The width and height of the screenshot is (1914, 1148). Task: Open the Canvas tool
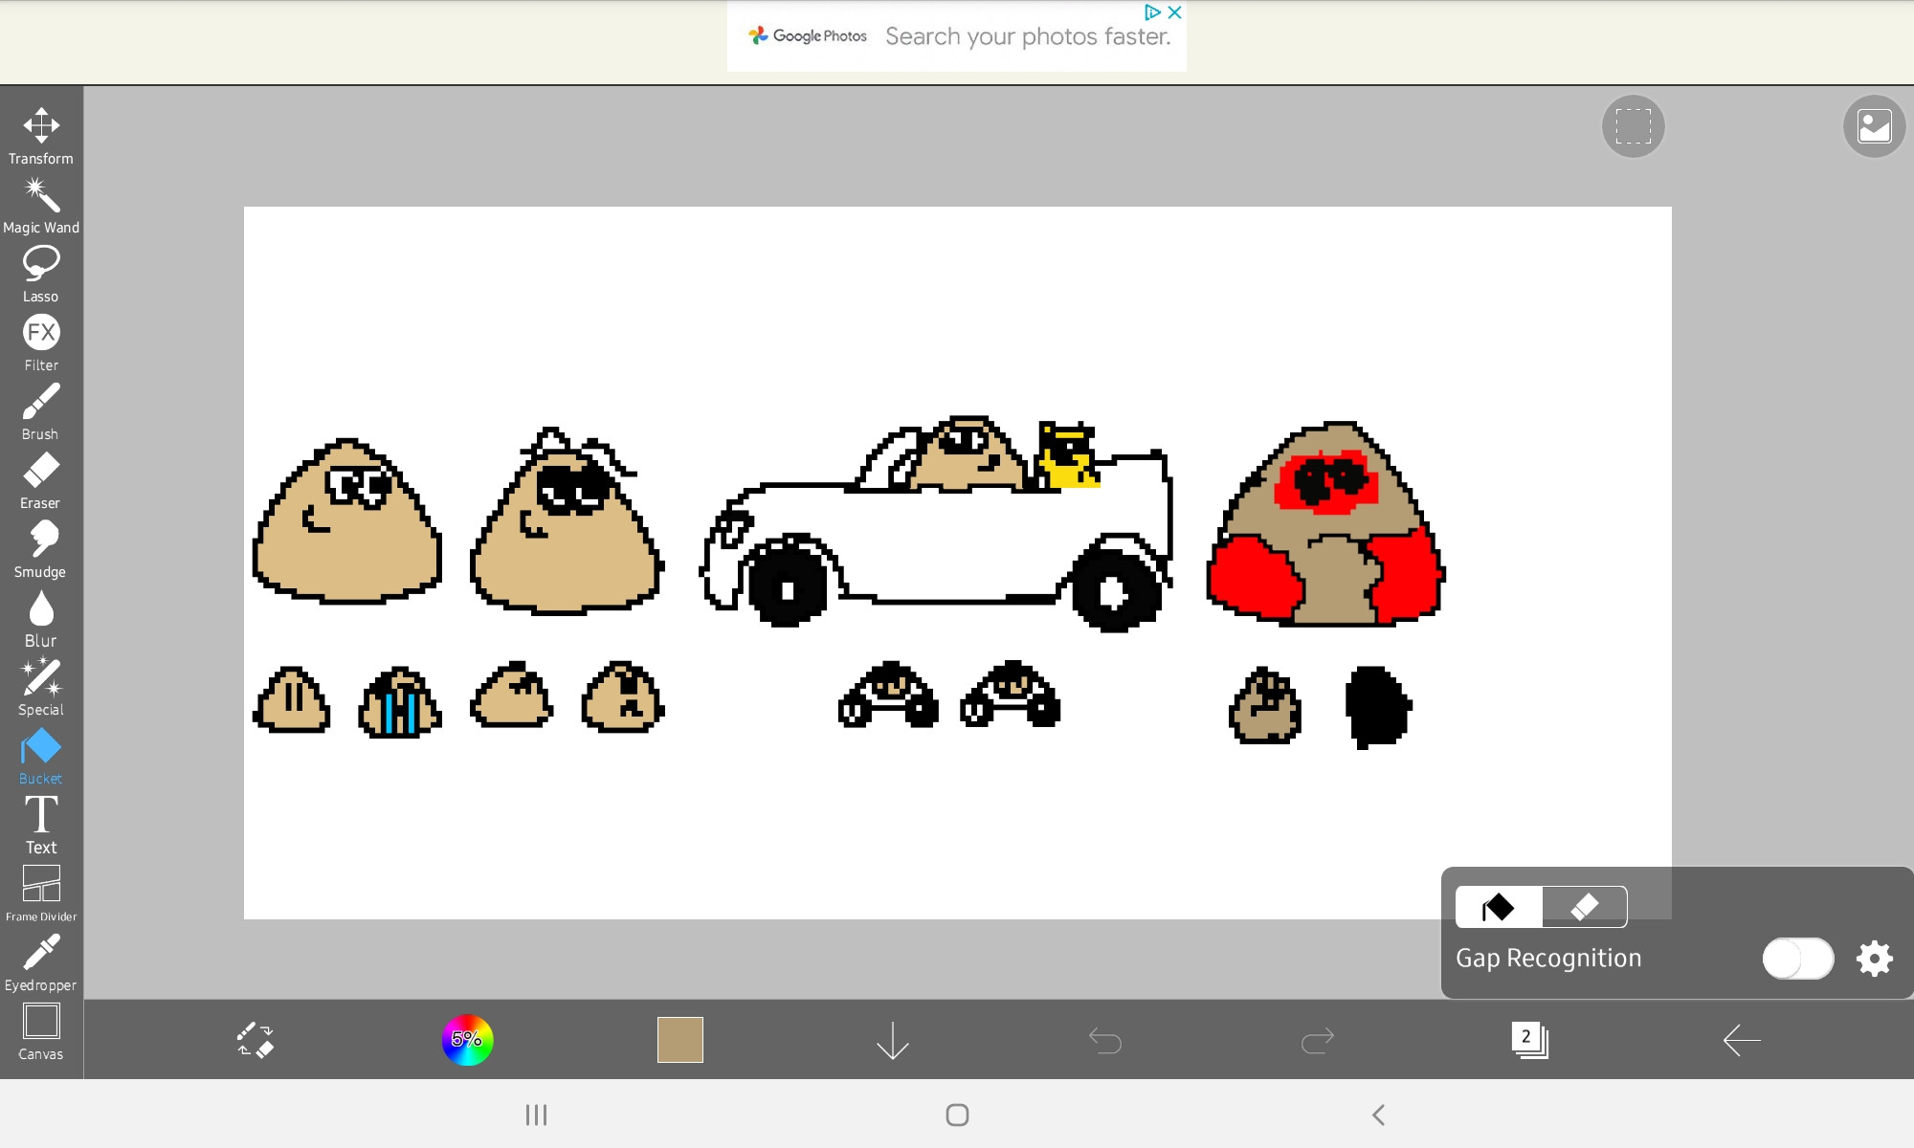41,1031
